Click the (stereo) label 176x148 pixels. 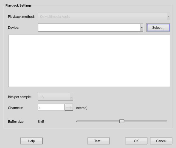[82, 108]
